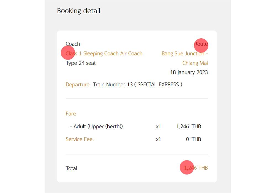Click the SPECIAL EXPRESS train type text
Image resolution: width=276 pixels, height=193 pixels.
click(158, 85)
